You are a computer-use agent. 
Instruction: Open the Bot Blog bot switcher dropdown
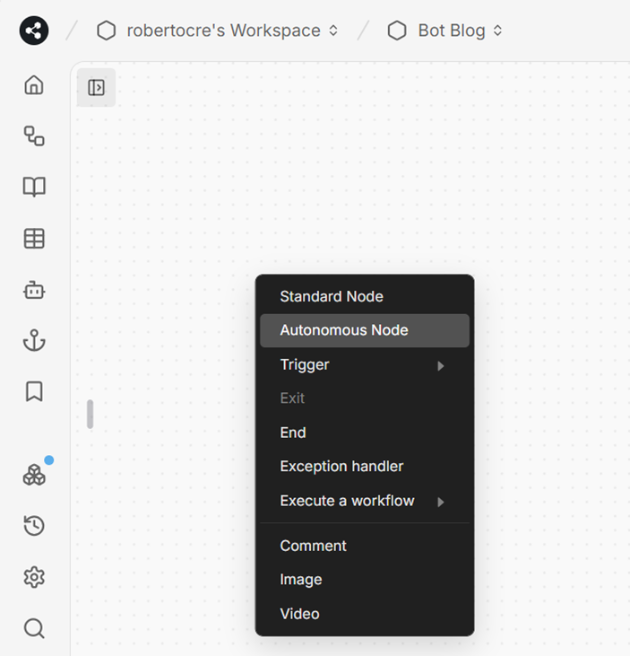pyautogui.click(x=497, y=31)
